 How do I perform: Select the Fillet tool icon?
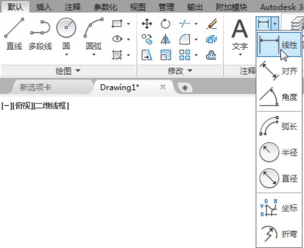[x=185, y=39]
